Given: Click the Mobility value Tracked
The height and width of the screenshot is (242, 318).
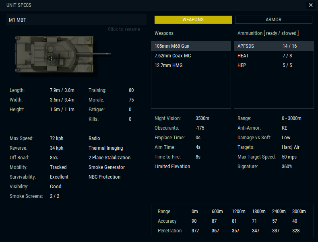Looking at the screenshot, I should click(x=58, y=167).
